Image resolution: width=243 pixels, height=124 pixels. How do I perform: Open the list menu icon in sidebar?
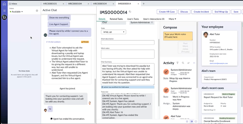pyautogui.click(x=4, y=11)
